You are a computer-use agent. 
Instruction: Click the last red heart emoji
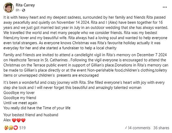23,120
